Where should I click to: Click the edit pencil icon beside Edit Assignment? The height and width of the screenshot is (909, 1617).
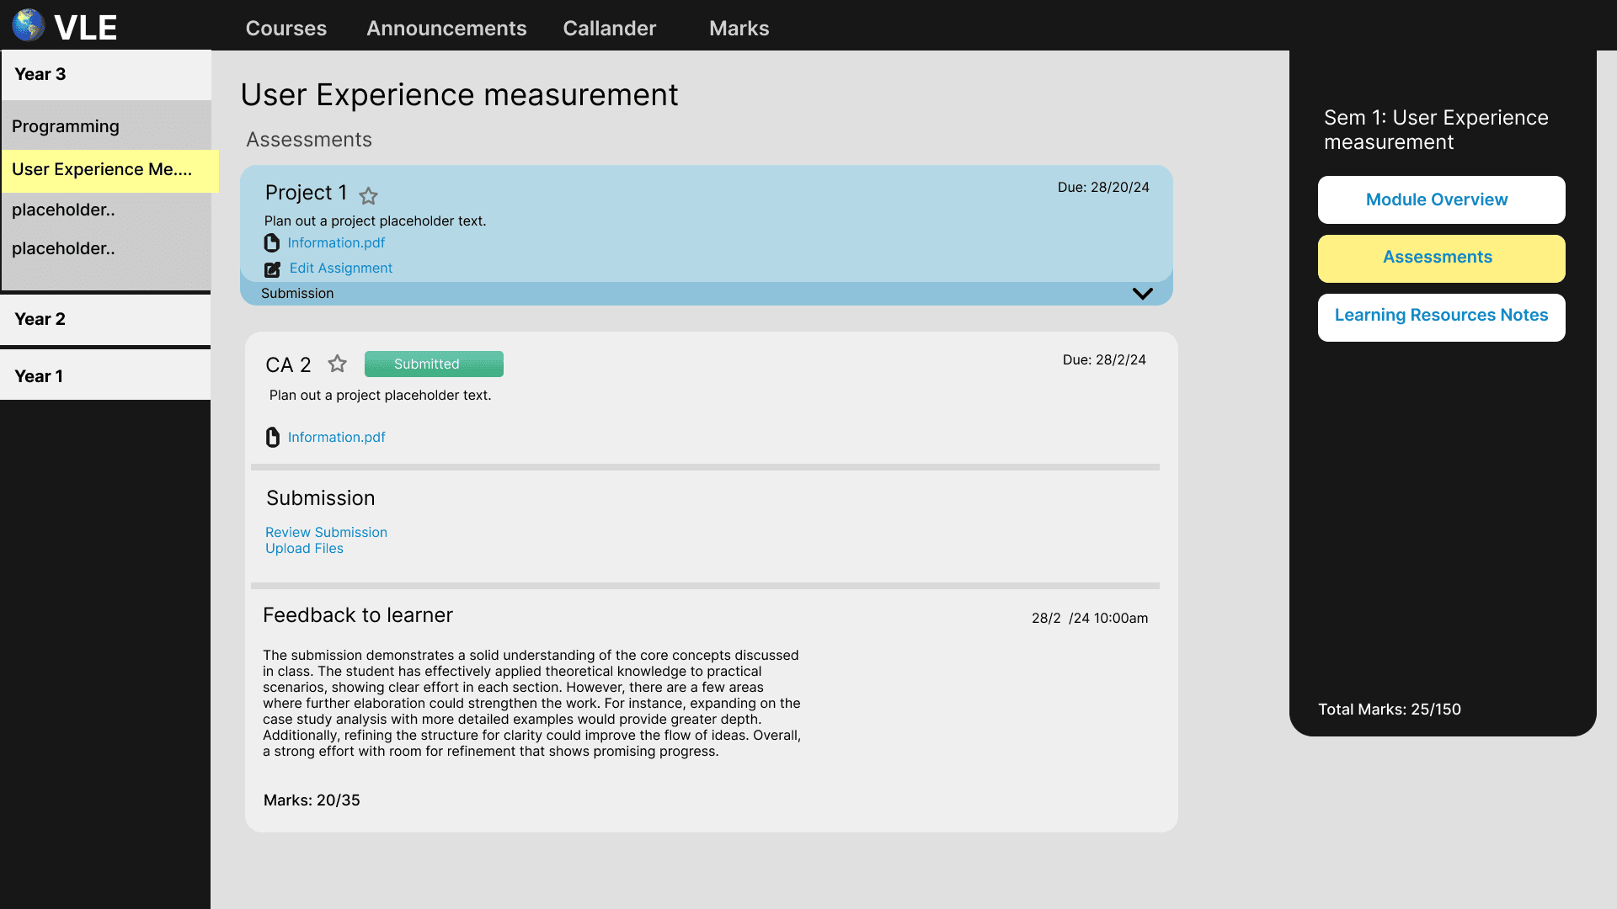pyautogui.click(x=272, y=269)
